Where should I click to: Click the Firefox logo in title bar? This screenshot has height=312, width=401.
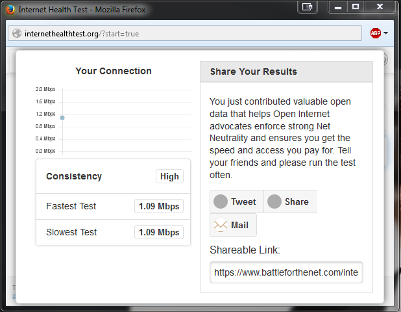(10, 10)
